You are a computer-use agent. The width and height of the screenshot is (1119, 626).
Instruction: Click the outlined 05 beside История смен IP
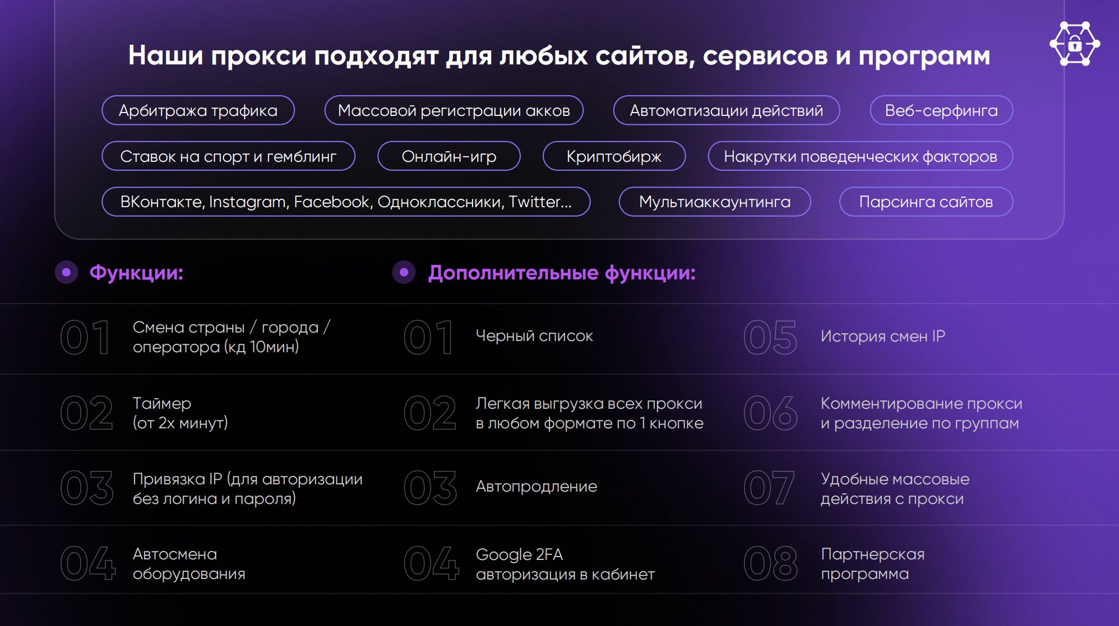tap(770, 337)
